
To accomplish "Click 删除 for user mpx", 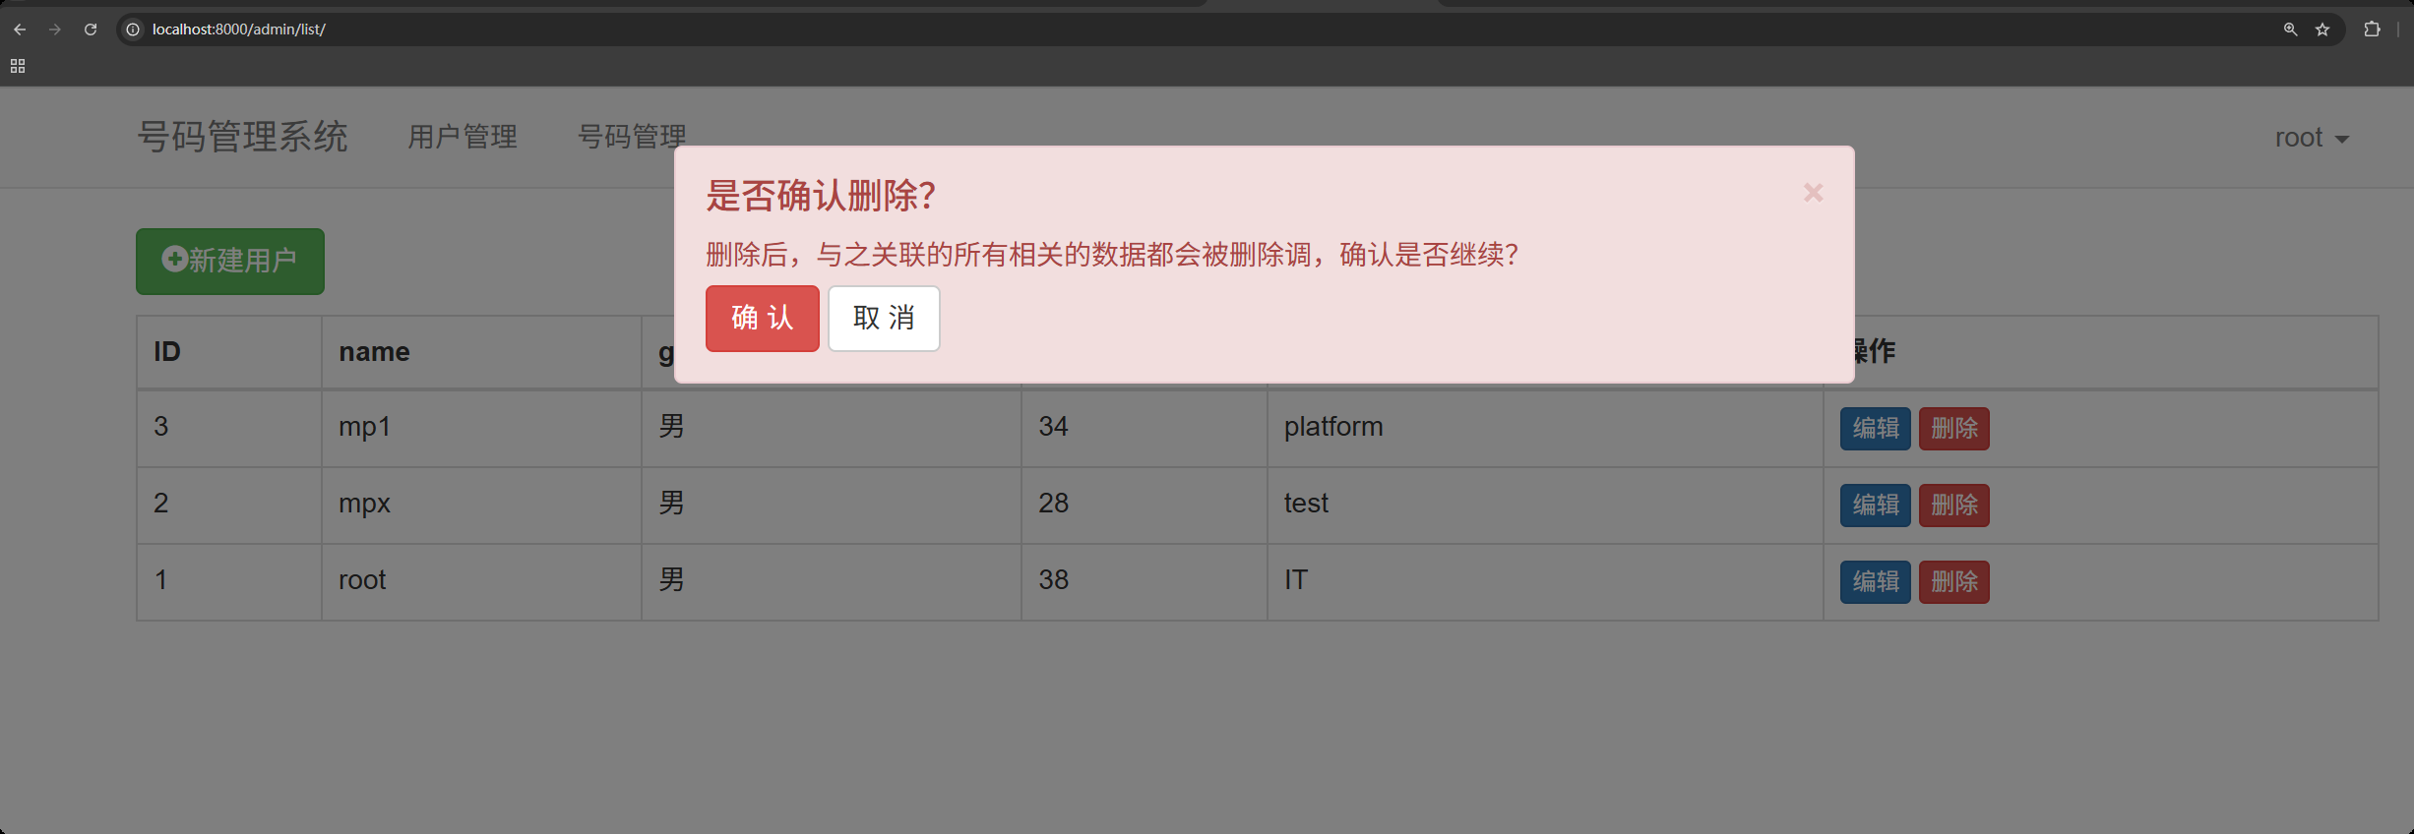I will (1954, 506).
